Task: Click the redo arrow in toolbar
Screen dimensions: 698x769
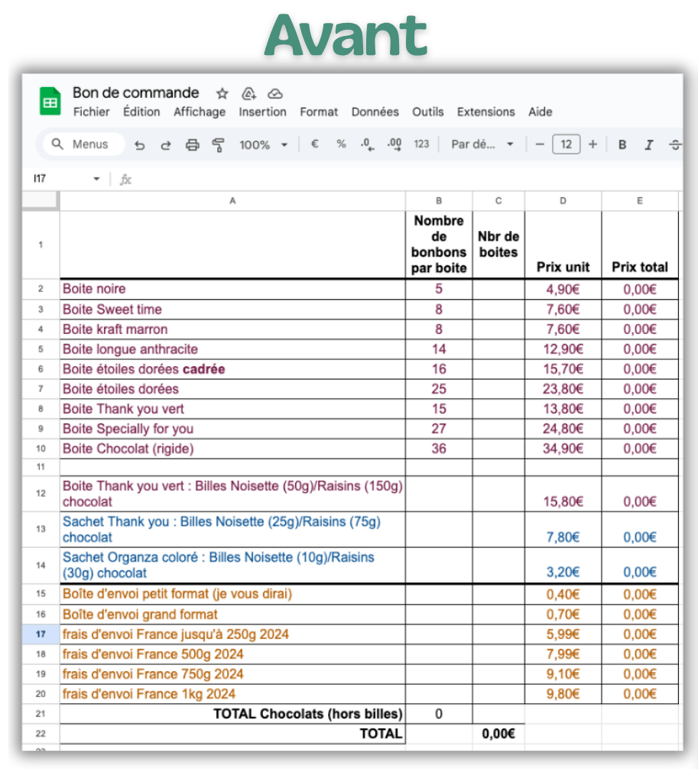Action: point(165,144)
